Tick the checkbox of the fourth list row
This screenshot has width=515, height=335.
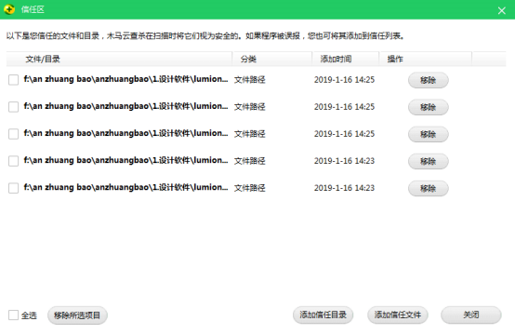pos(13,161)
